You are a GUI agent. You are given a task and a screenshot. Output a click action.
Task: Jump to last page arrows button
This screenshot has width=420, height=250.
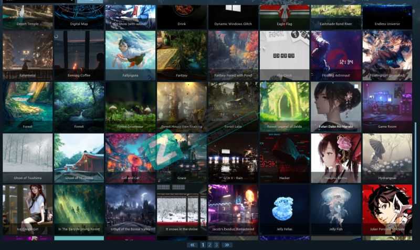pos(227,245)
